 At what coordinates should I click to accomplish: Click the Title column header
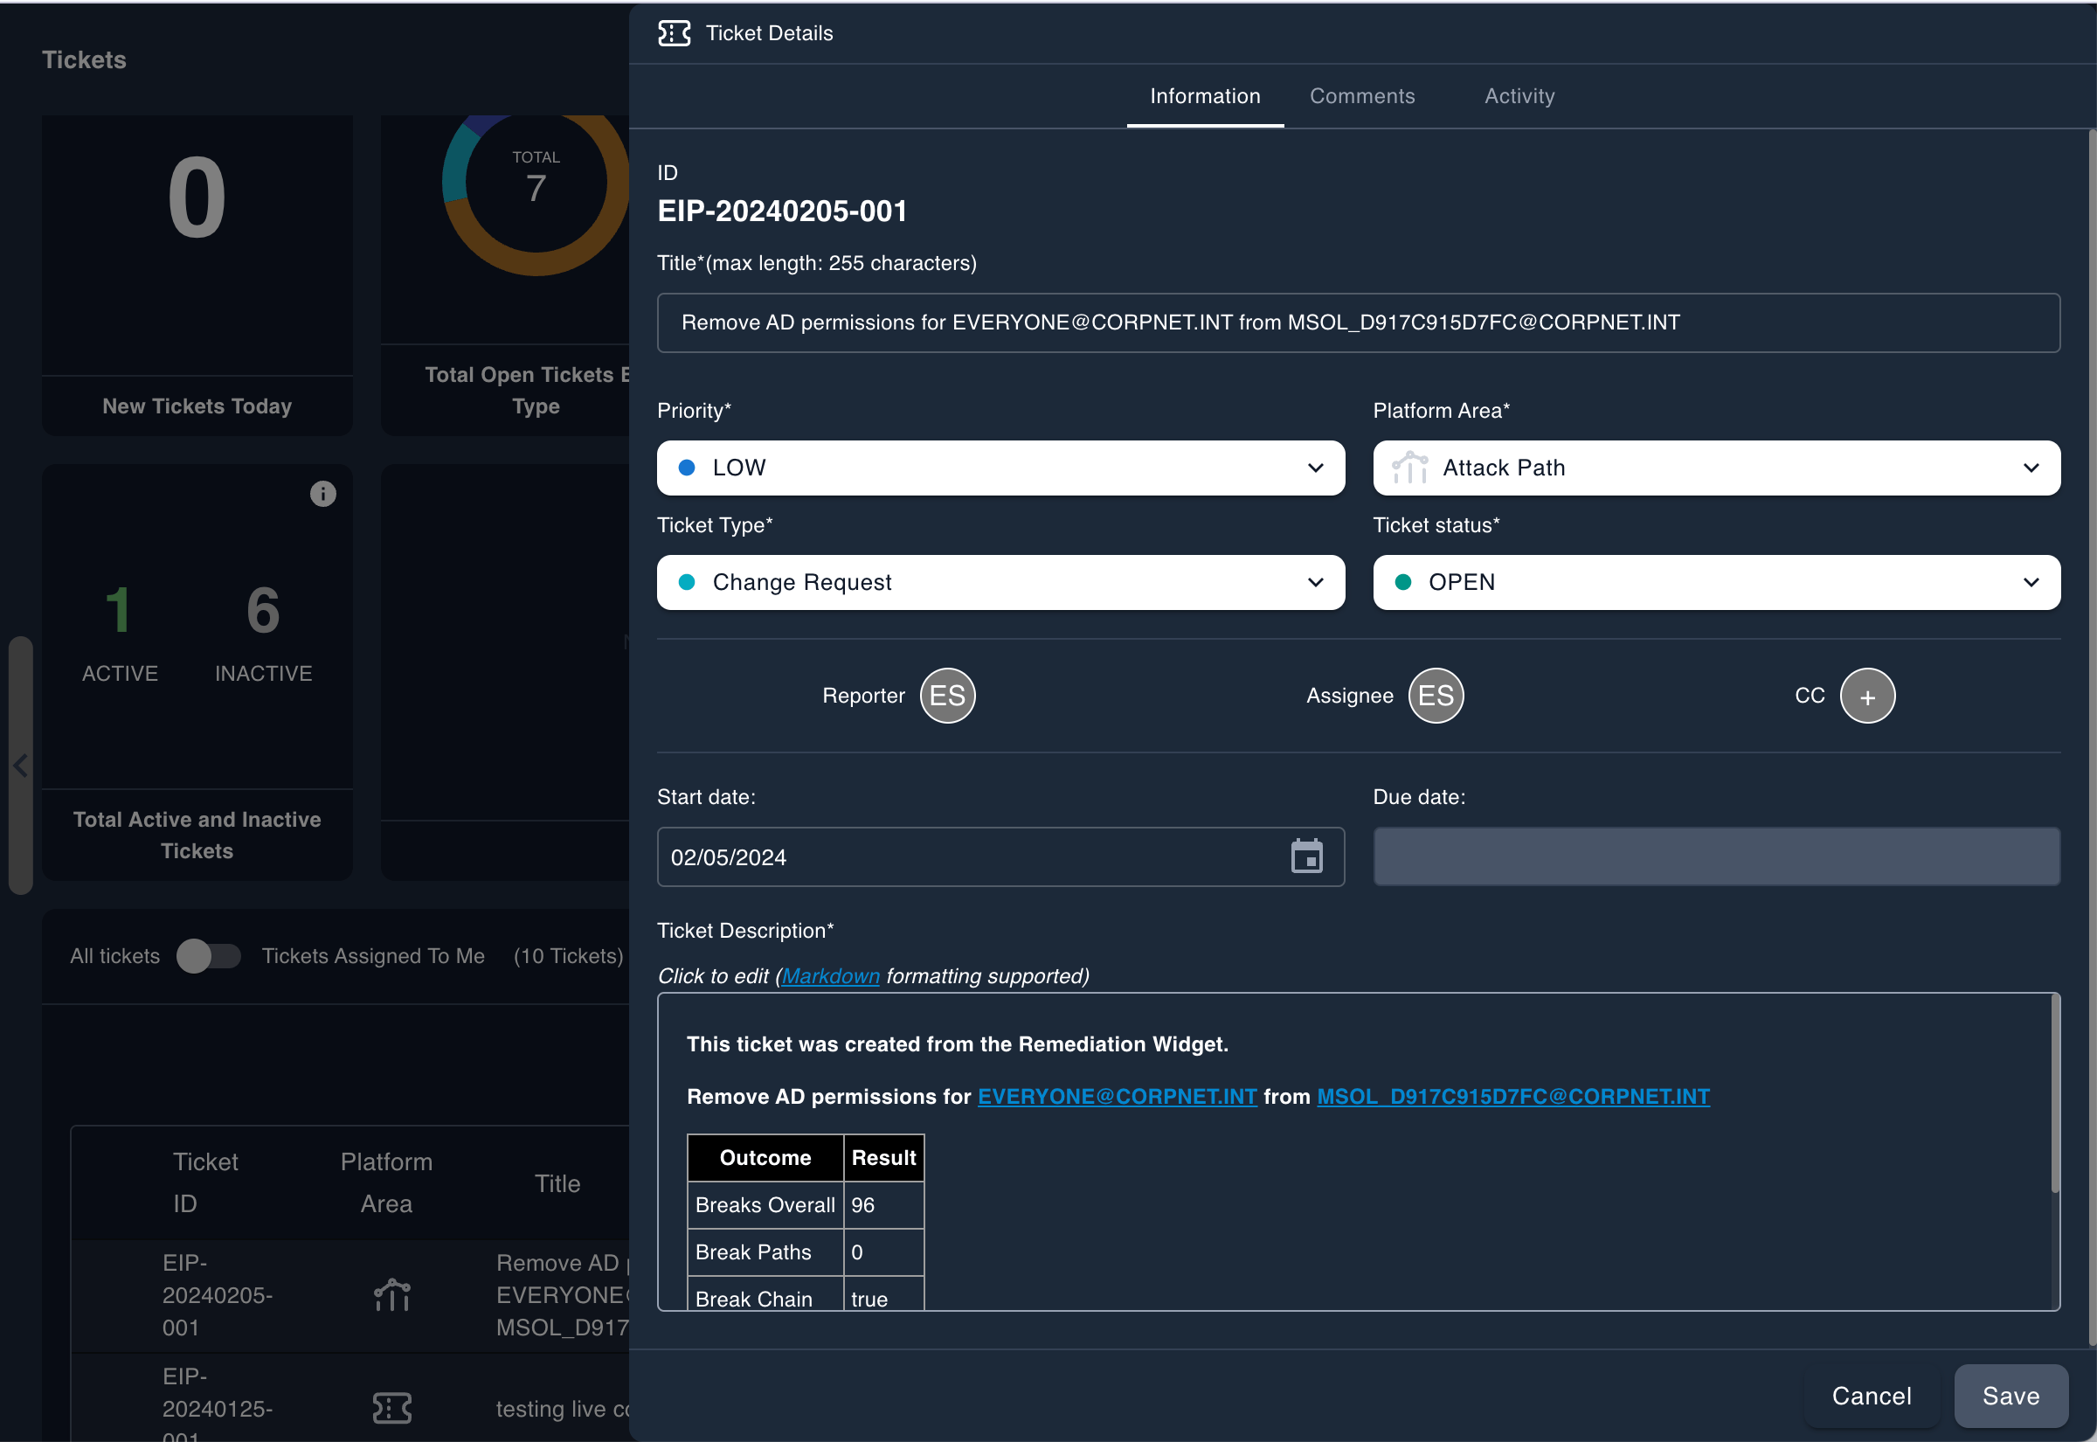coord(557,1183)
